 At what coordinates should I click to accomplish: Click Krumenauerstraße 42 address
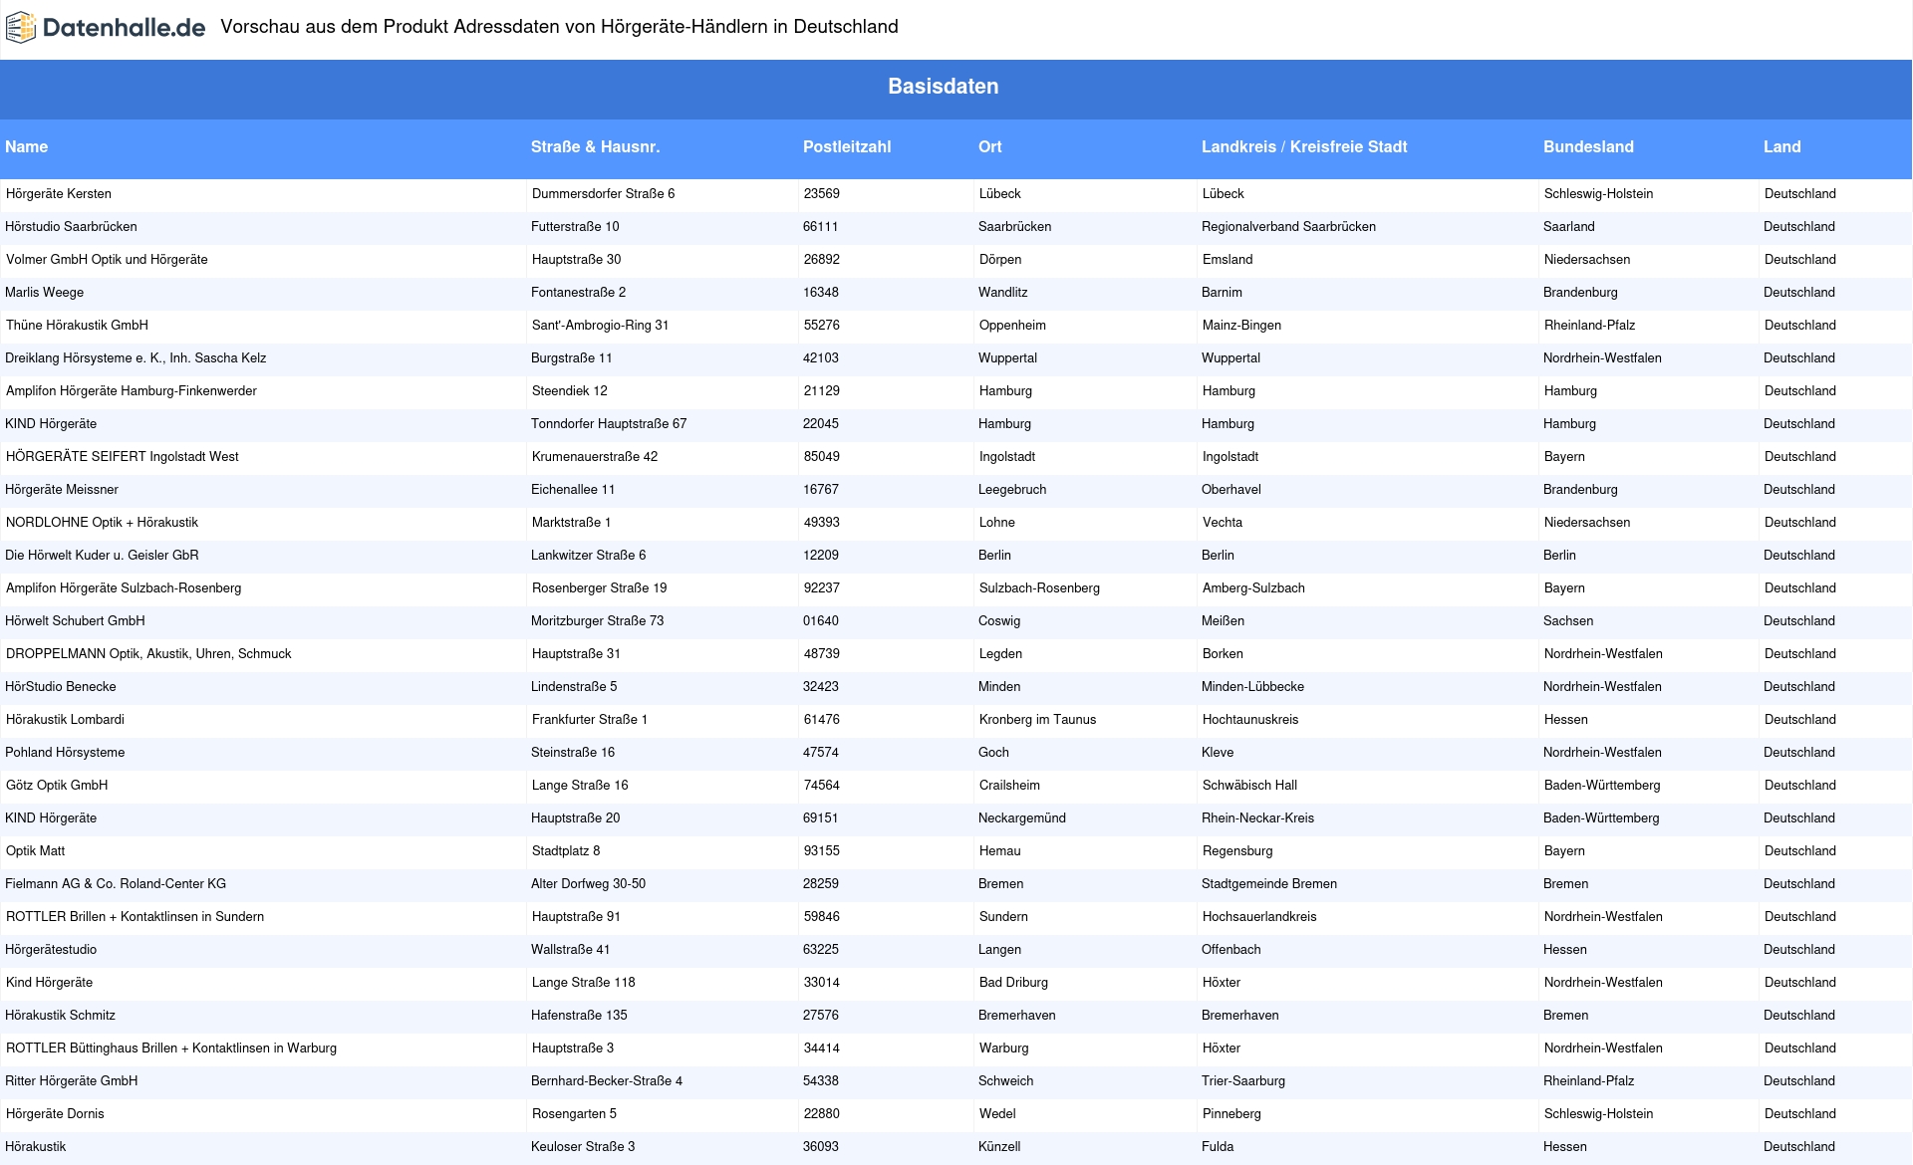(x=595, y=457)
